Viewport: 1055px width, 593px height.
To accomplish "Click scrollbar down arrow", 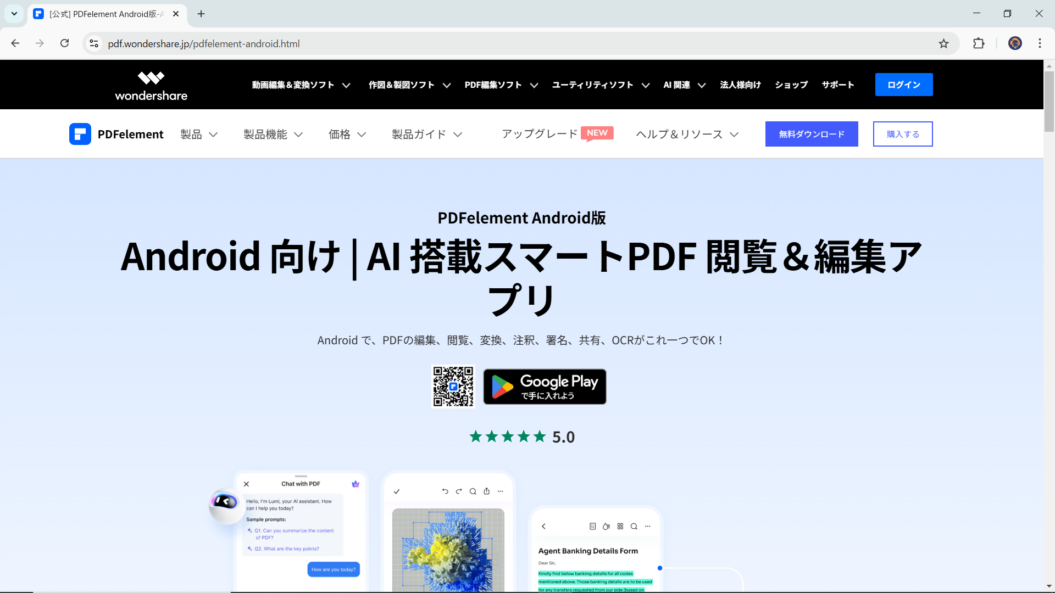I will pyautogui.click(x=1049, y=586).
